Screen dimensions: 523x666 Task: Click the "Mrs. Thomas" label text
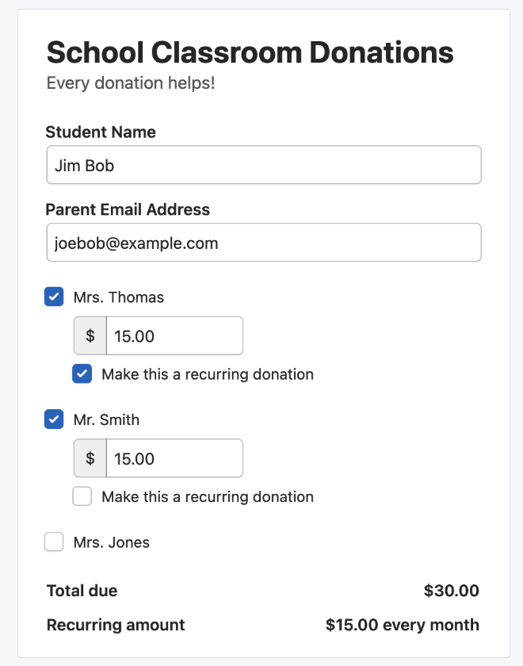[119, 297]
